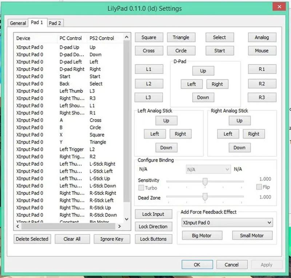This screenshot has height=278, width=291.
Task: Close the LilyPad settings window
Action: tap(279, 7)
